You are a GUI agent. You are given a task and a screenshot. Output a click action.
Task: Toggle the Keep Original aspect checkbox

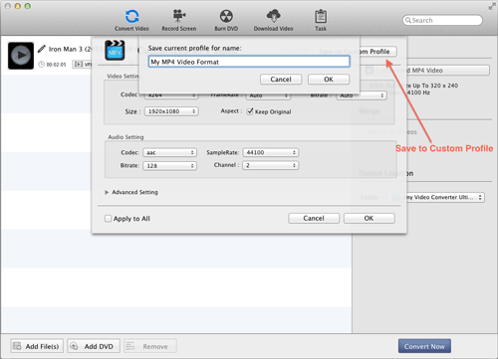pos(250,111)
